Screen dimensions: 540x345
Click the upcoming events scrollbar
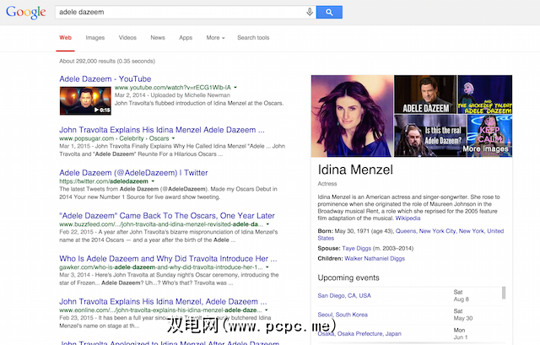point(504,293)
